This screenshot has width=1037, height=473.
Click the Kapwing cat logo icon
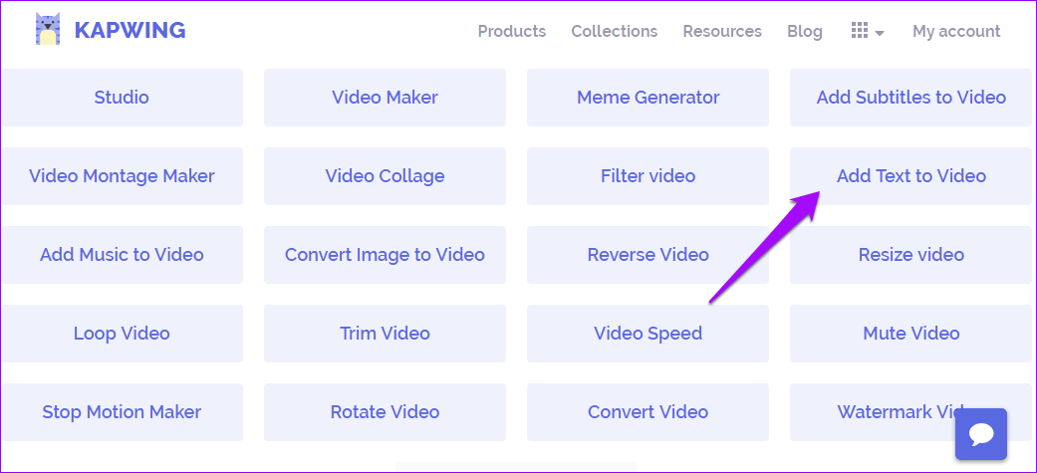[48, 29]
